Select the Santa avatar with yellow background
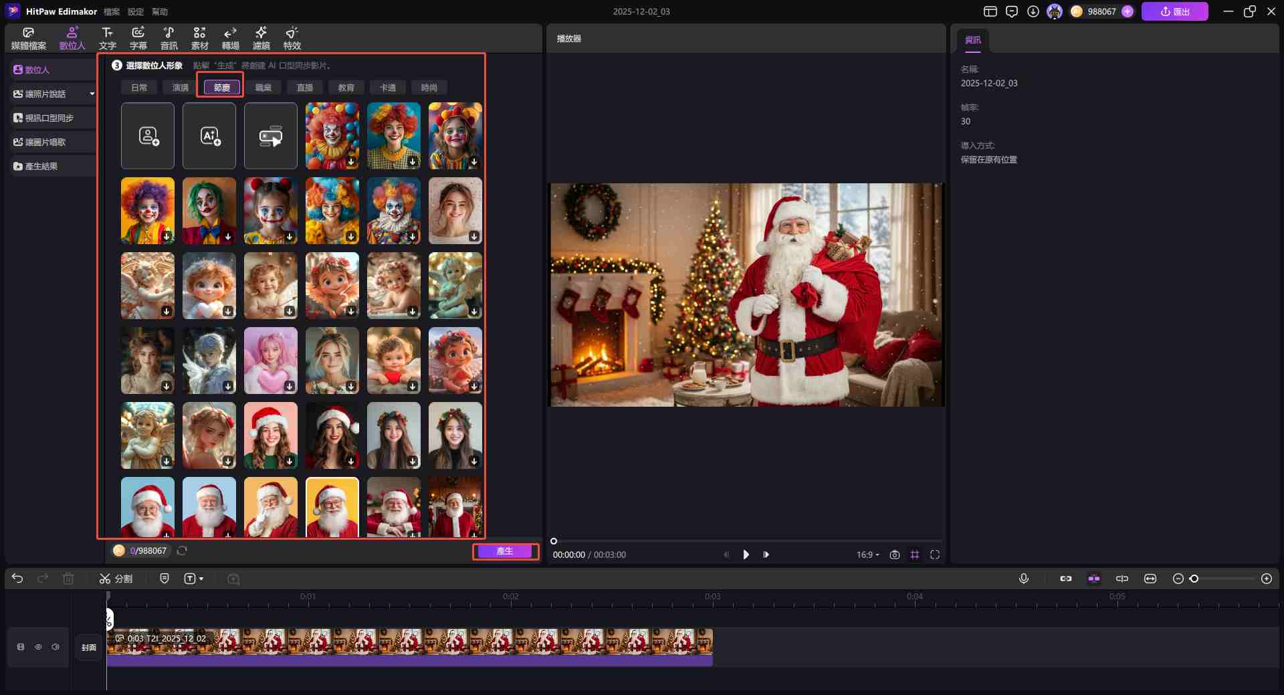Viewport: 1284px width, 695px height. [332, 506]
